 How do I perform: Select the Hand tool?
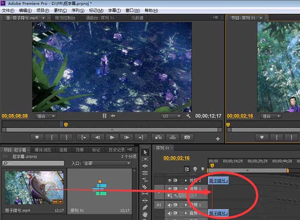[x=145, y=214]
